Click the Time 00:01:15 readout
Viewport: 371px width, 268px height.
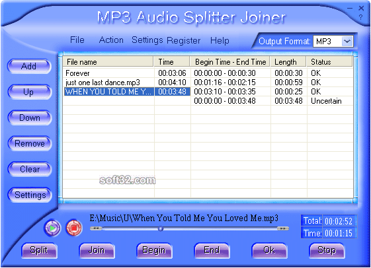coord(329,233)
